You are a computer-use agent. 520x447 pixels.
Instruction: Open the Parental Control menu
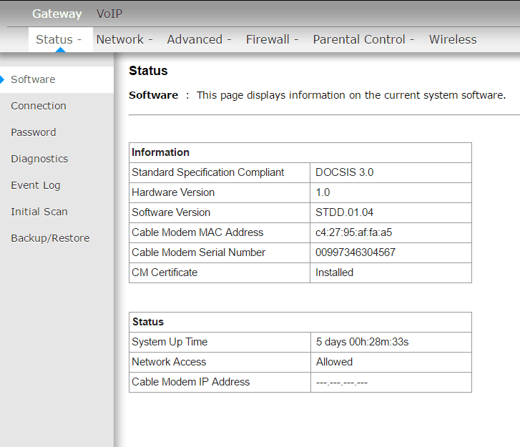(363, 40)
